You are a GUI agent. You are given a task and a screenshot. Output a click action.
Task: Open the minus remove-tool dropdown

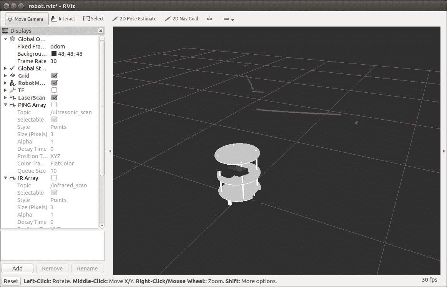tap(229, 19)
